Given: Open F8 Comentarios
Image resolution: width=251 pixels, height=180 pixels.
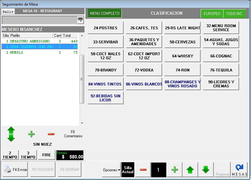Looking at the screenshot, I should click(x=73, y=134).
